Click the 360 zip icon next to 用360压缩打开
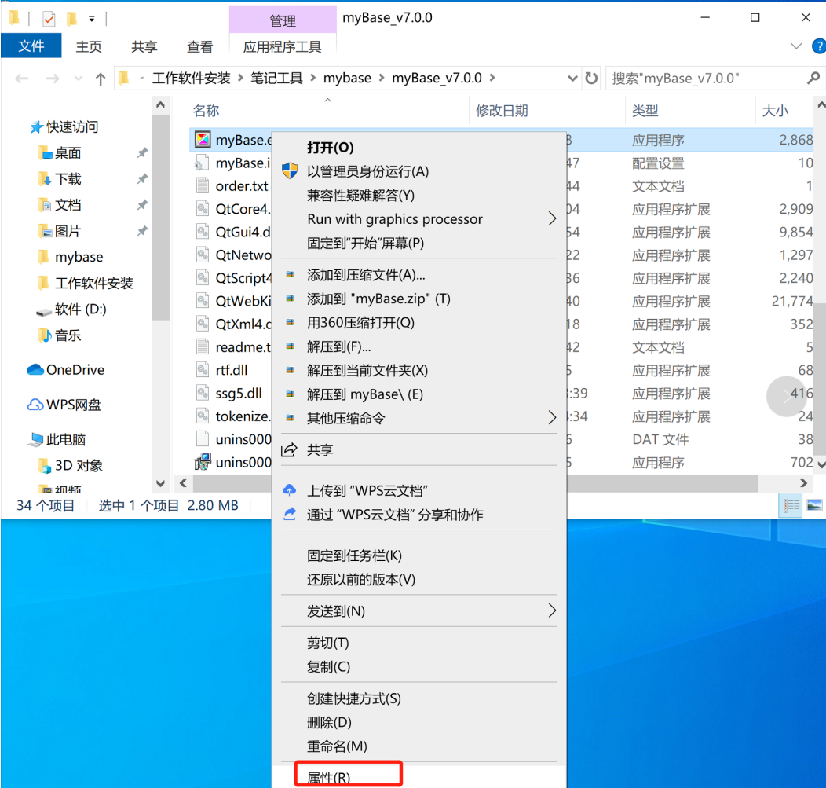The width and height of the screenshot is (826, 788). pyautogui.click(x=290, y=322)
